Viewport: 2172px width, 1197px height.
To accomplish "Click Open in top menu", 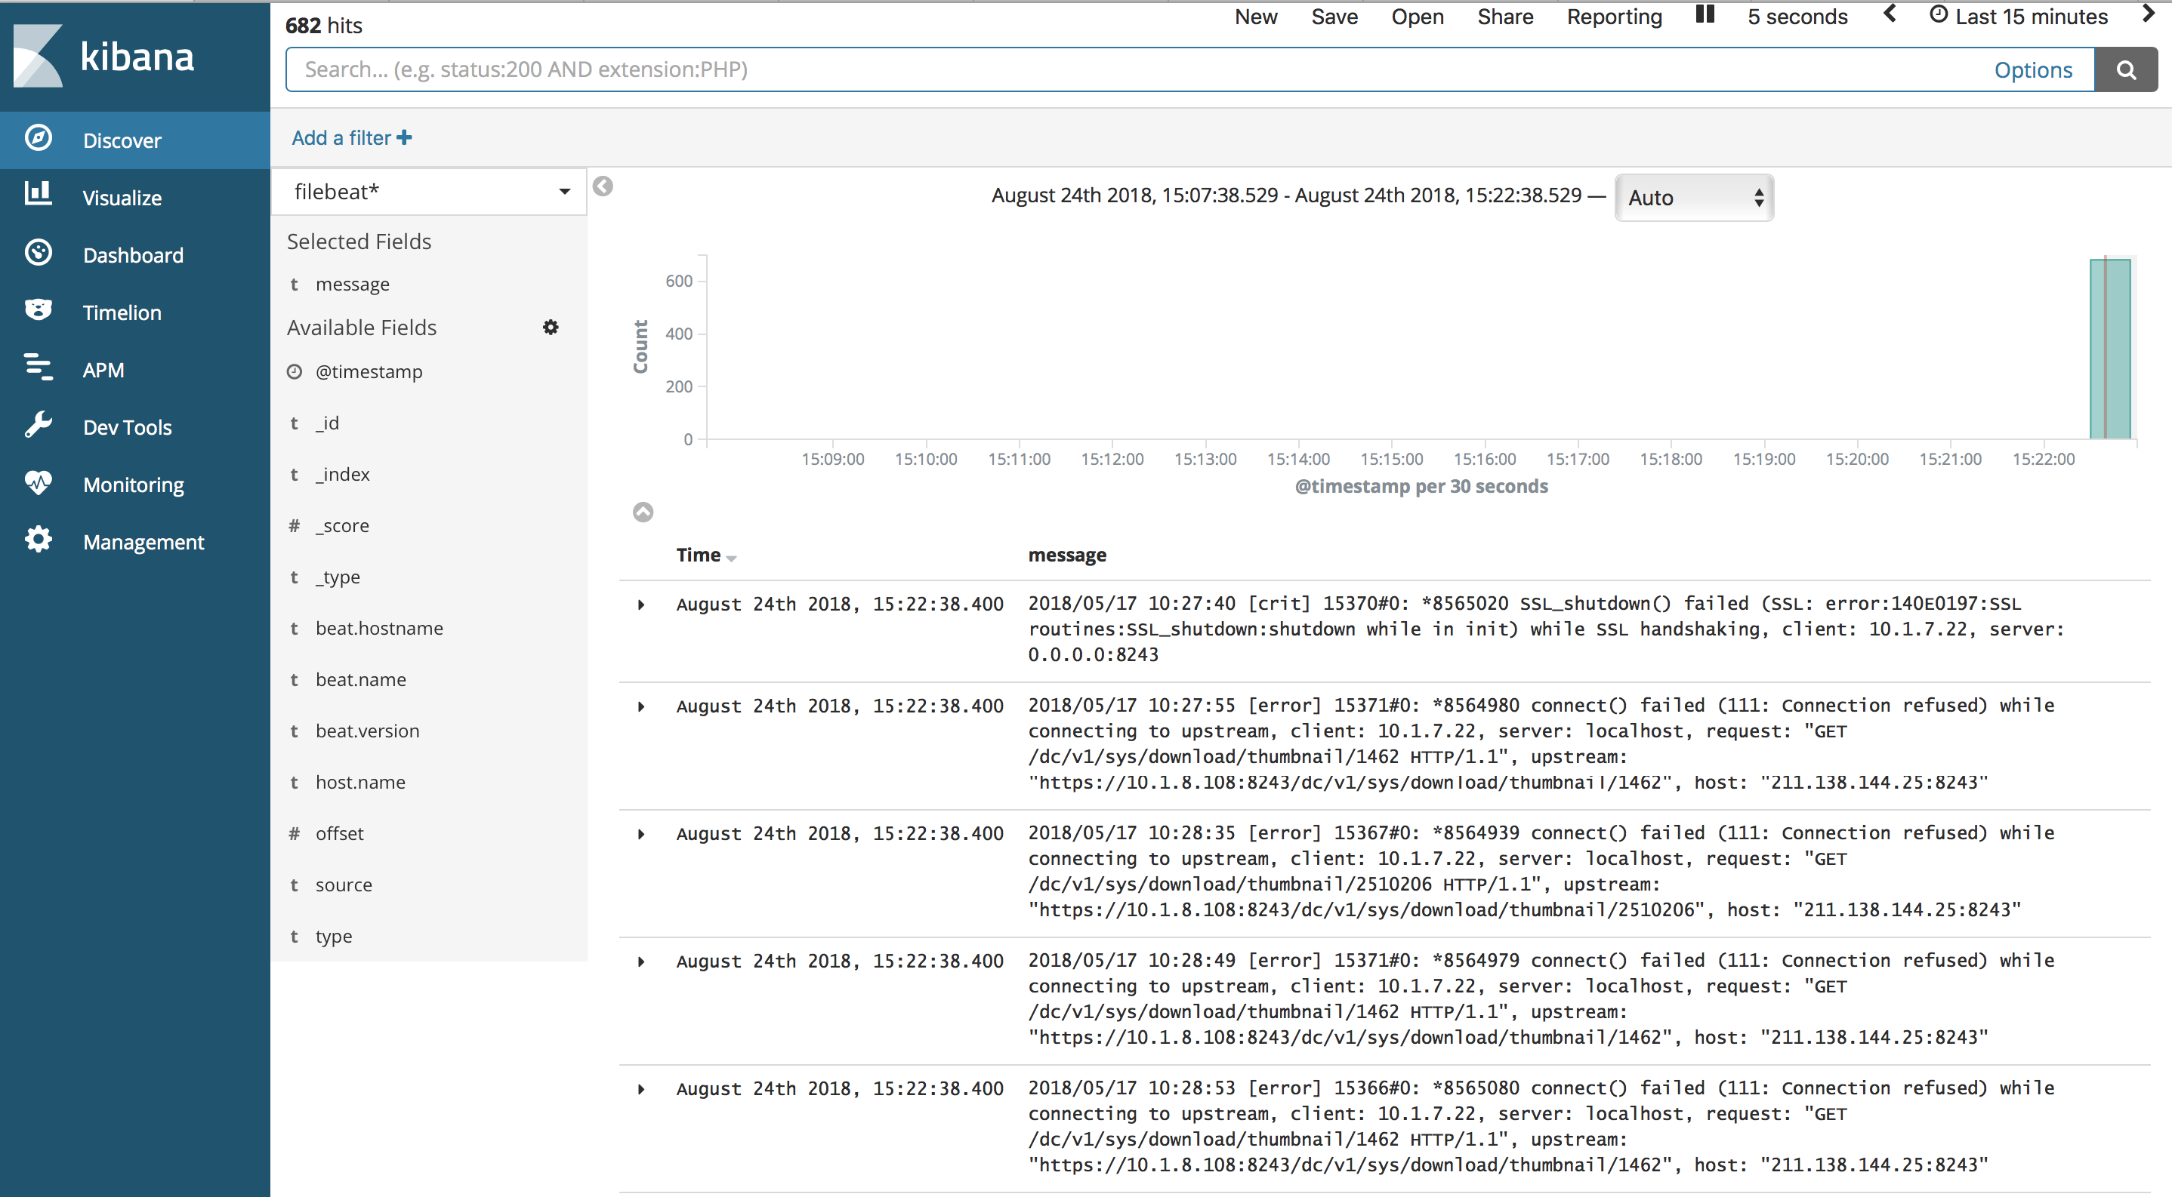I will 1418,17.
